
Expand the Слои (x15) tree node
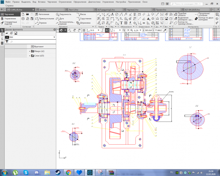(29, 56)
